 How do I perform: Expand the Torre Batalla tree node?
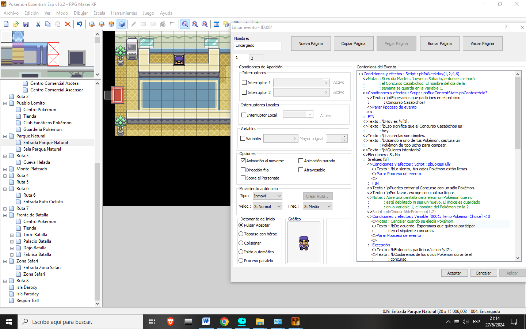[x=12, y=235]
